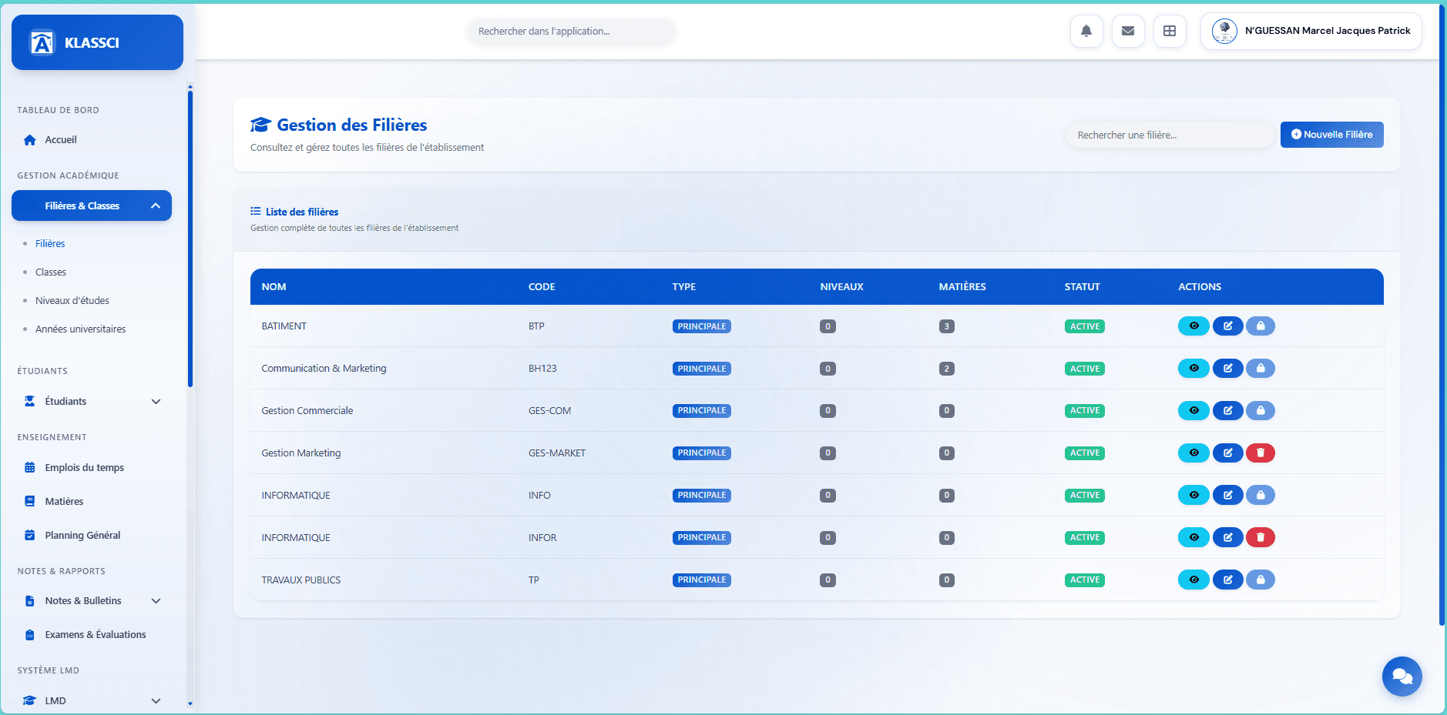Expand the Étudiants section
The image size is (1447, 715).
coord(91,401)
